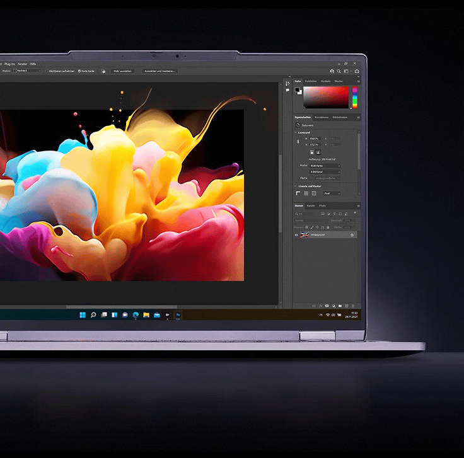Screen dimensions: 464x458
Task: Open the Fenster menu
Action: pyautogui.click(x=23, y=64)
